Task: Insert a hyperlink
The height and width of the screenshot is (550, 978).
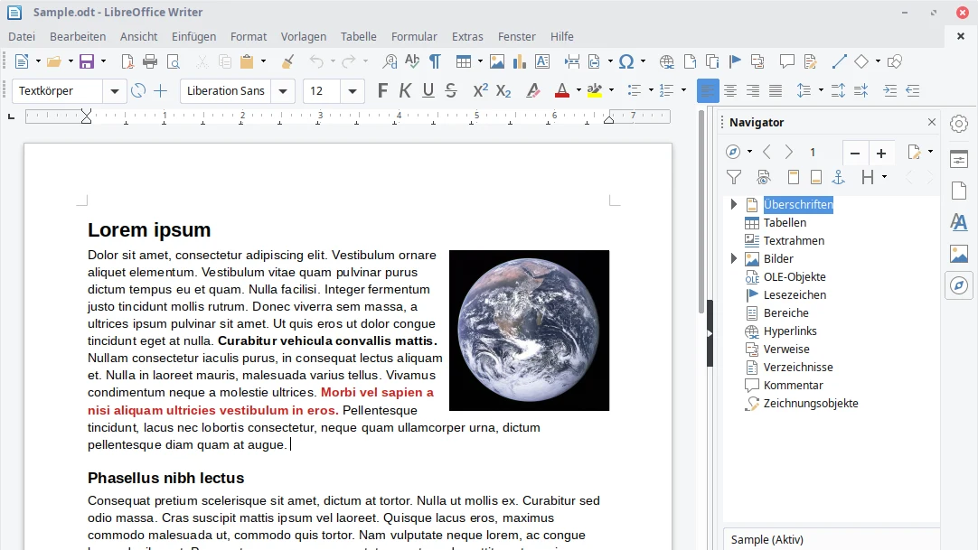Action: [667, 61]
